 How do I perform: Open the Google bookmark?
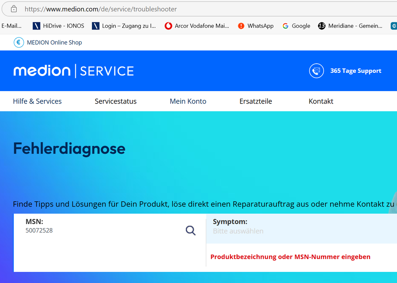tap(296, 26)
